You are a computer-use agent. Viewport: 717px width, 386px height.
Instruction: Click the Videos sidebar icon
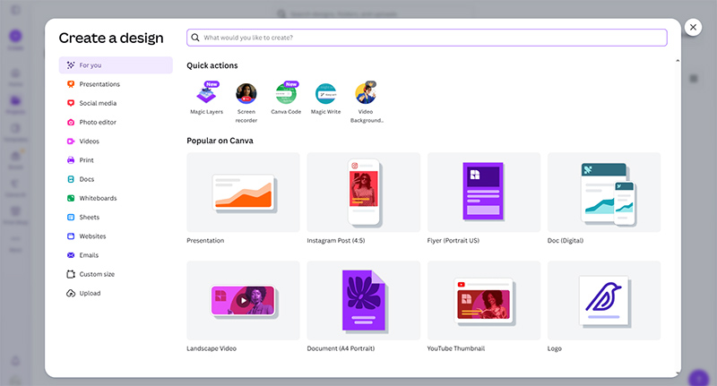(71, 142)
